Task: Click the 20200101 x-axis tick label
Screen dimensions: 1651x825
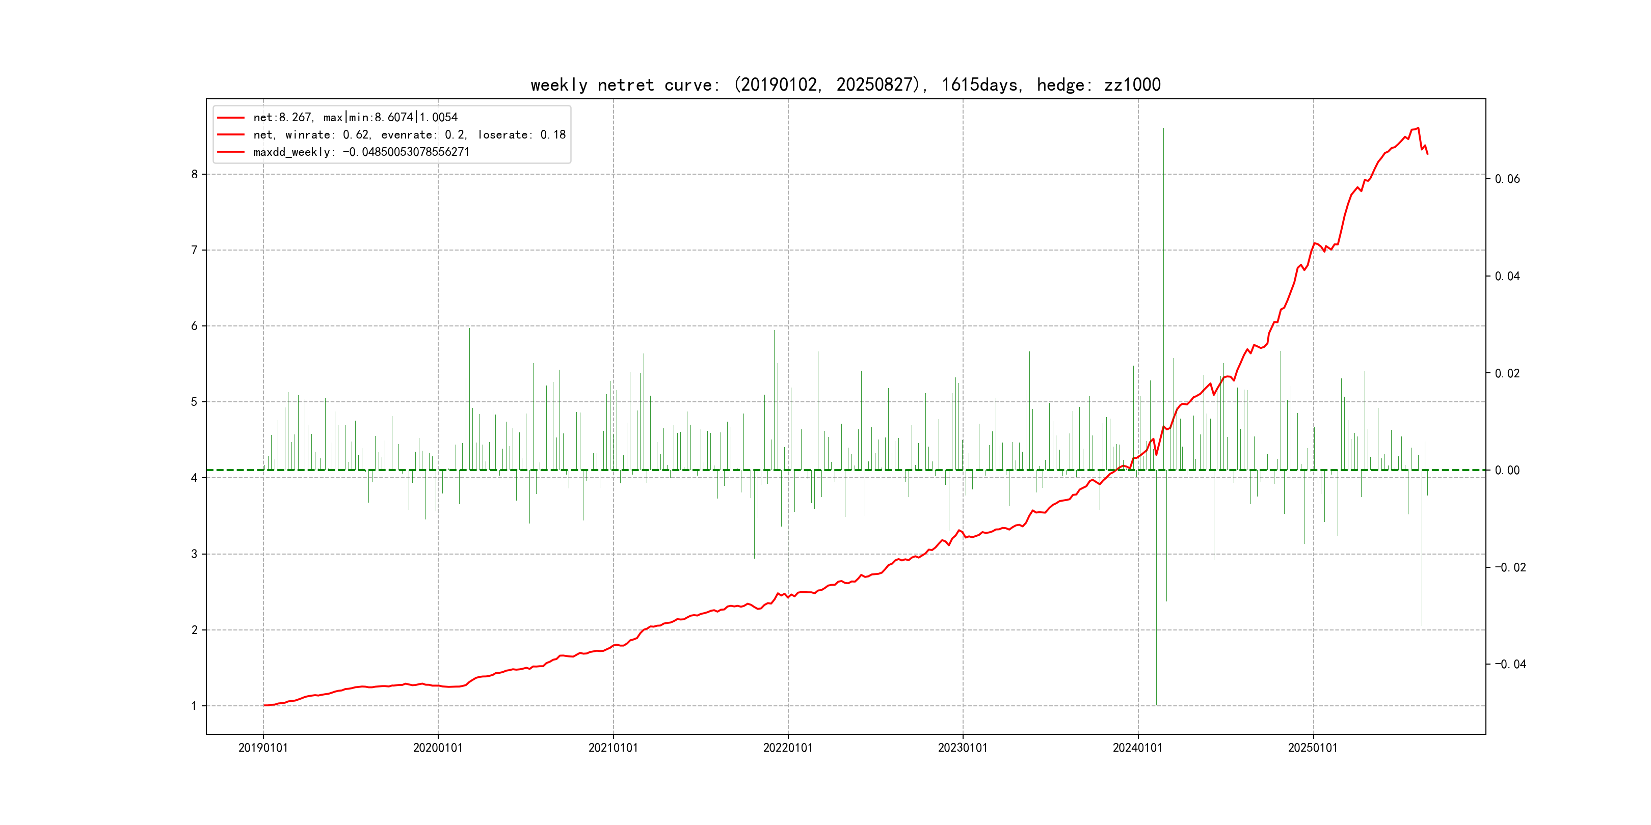Action: [x=438, y=748]
